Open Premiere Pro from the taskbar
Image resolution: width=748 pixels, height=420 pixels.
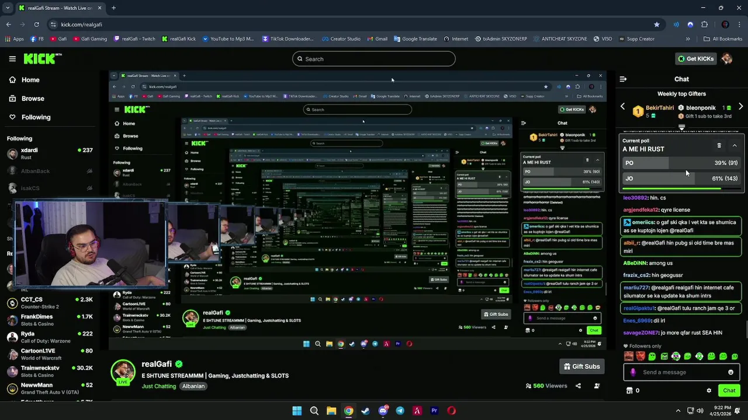[x=434, y=411]
